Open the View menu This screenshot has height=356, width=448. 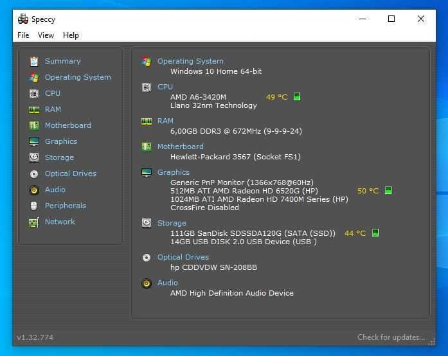pyautogui.click(x=46, y=35)
